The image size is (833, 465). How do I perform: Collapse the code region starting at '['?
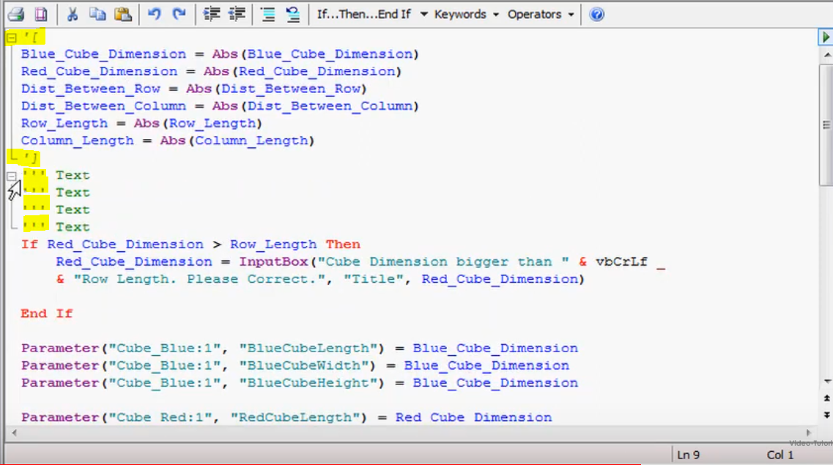pos(12,37)
